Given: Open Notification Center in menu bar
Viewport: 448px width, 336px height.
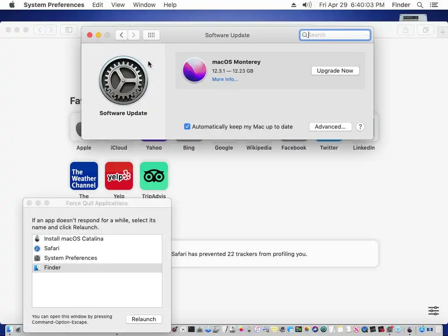Looking at the screenshot, I should click(434, 5).
